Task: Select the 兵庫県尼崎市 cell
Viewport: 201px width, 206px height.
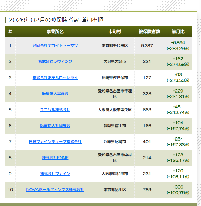Action: tap(115, 142)
